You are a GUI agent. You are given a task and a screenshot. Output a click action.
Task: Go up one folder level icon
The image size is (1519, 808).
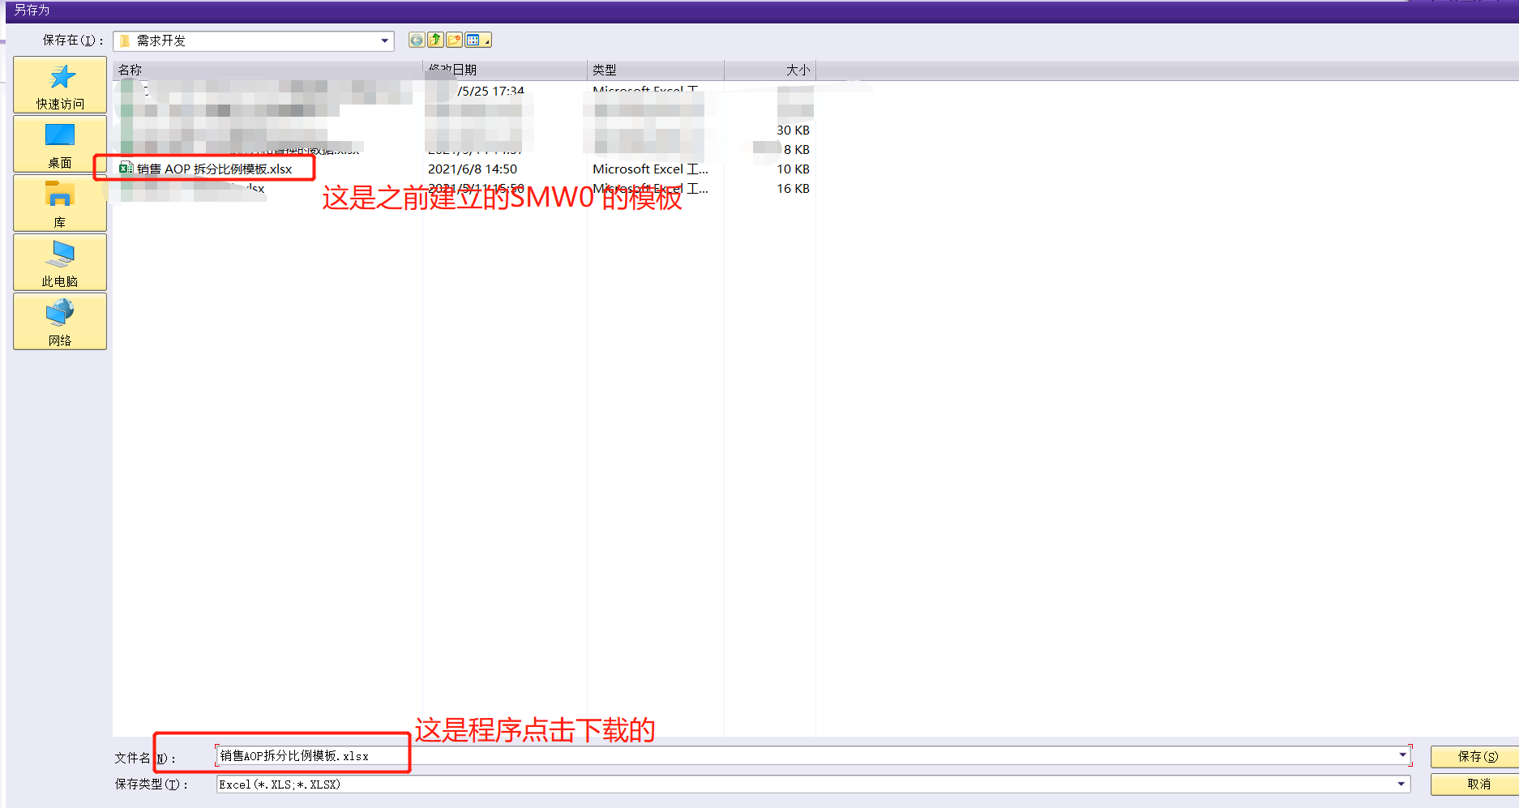click(435, 39)
